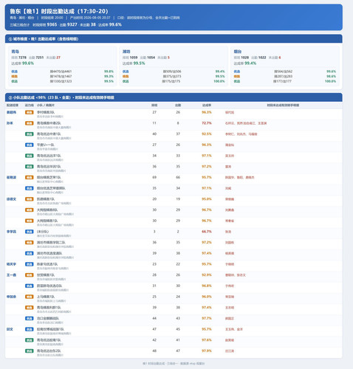
Task: Click the 98.6% rate in Yantai card
Action: 331,77
